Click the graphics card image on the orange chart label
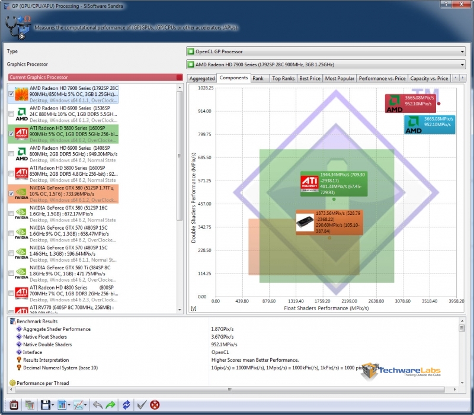This screenshot has height=415, width=474. pyautogui.click(x=305, y=222)
